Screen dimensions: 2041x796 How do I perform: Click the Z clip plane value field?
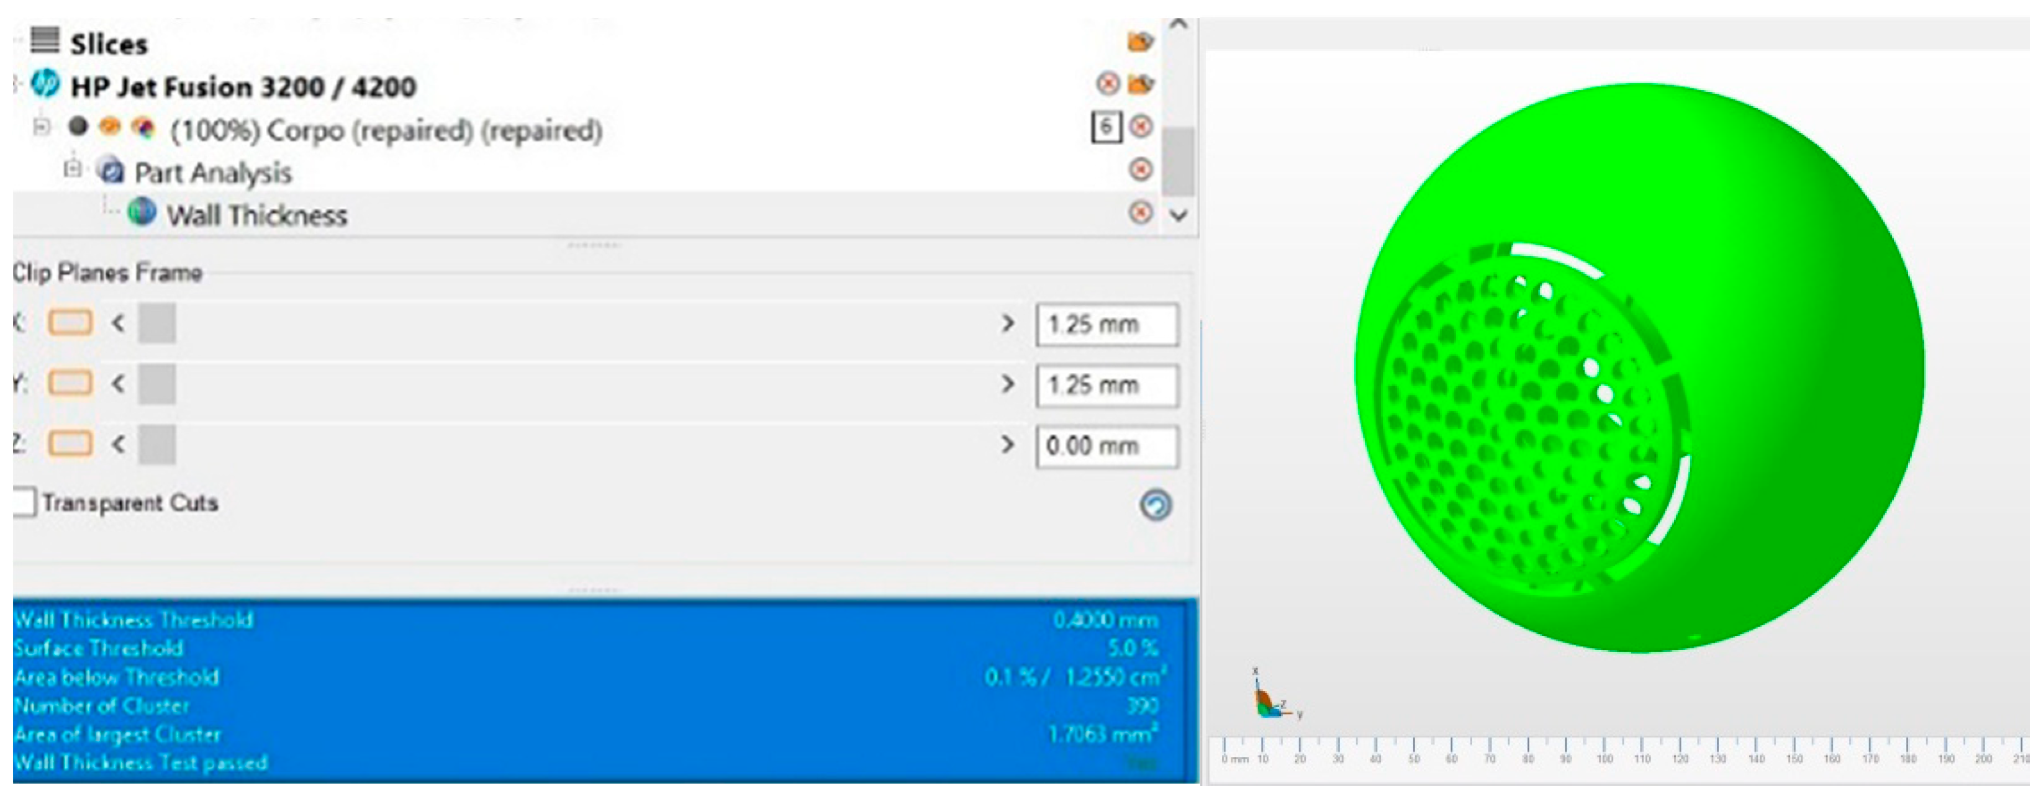[x=1106, y=446]
